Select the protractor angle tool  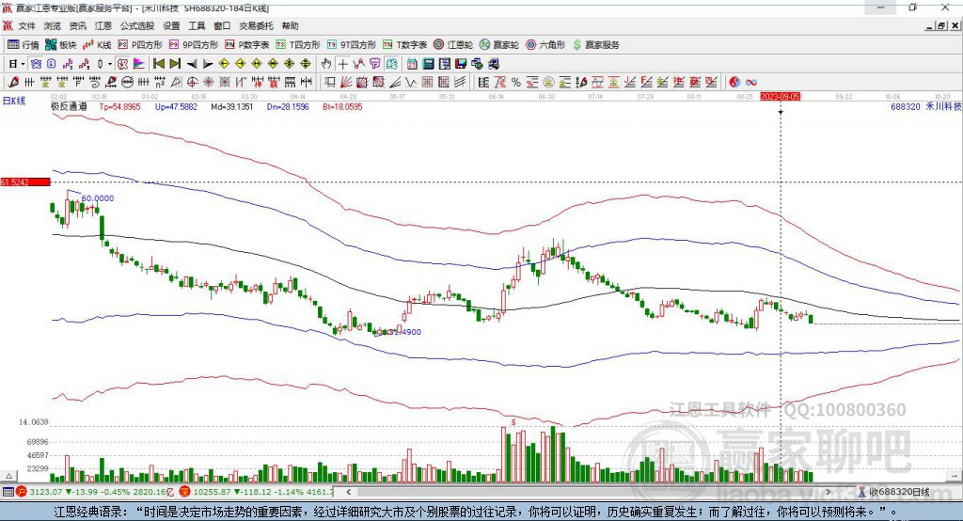(x=176, y=83)
